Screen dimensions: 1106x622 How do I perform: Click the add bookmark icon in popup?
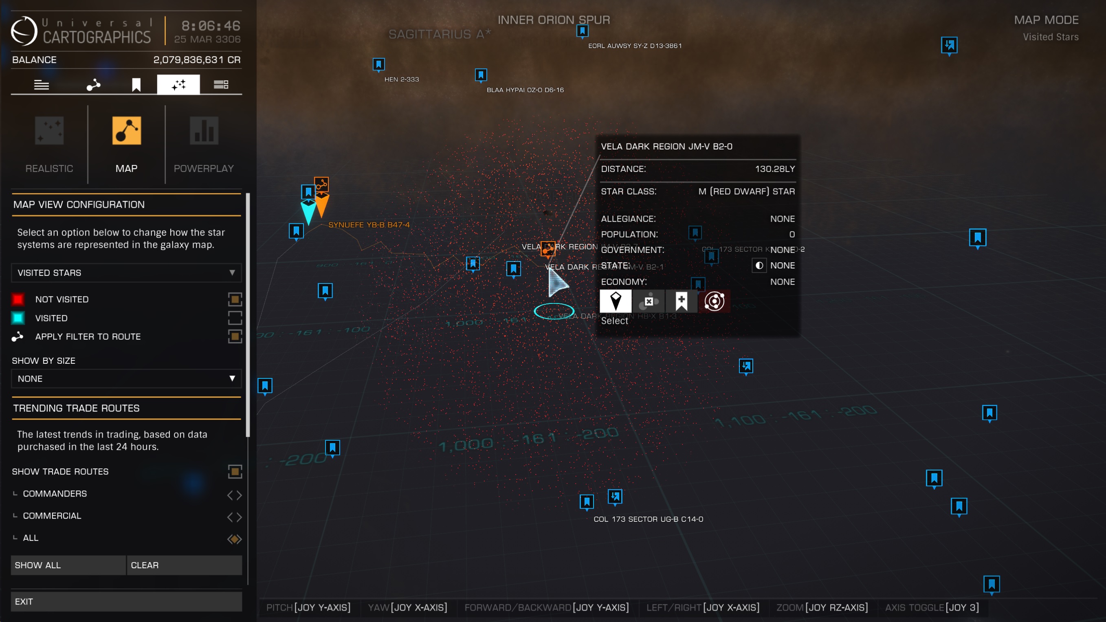point(682,301)
